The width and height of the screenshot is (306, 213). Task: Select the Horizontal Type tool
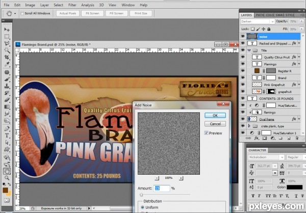(x=7, y=136)
